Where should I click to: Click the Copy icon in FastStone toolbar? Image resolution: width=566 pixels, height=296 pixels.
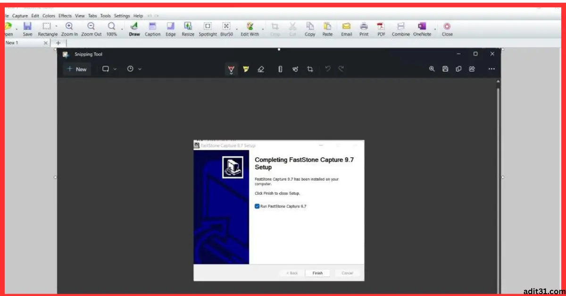(x=310, y=26)
